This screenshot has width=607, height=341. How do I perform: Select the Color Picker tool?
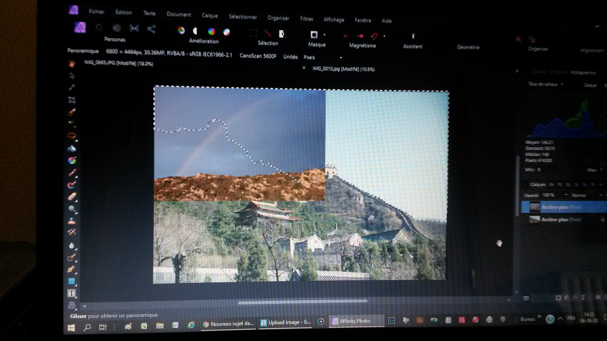click(72, 87)
